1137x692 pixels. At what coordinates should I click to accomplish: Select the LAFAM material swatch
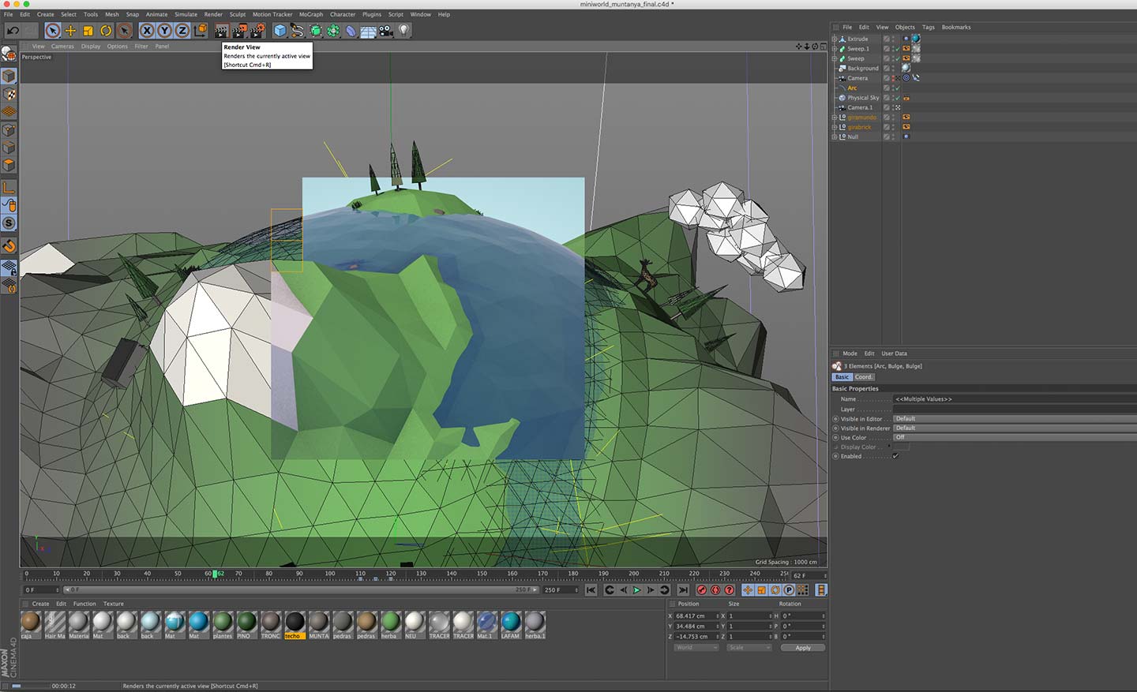coord(511,624)
